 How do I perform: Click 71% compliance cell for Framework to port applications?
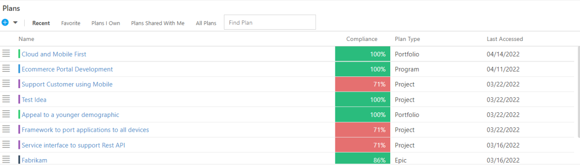[x=362, y=130]
